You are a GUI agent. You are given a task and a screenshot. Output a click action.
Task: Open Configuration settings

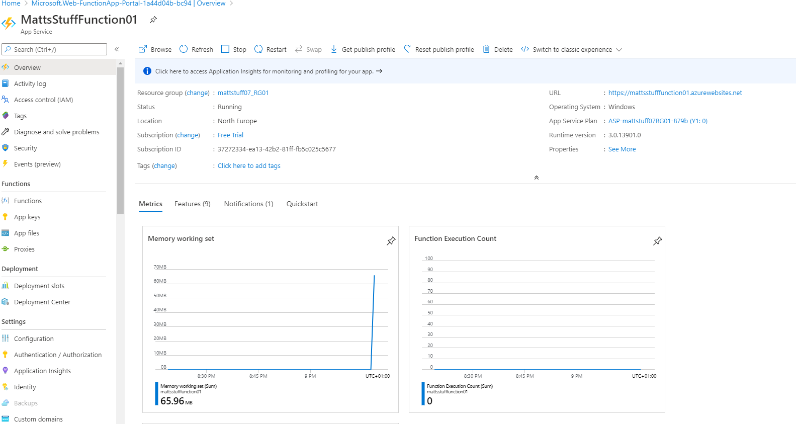pos(58,338)
